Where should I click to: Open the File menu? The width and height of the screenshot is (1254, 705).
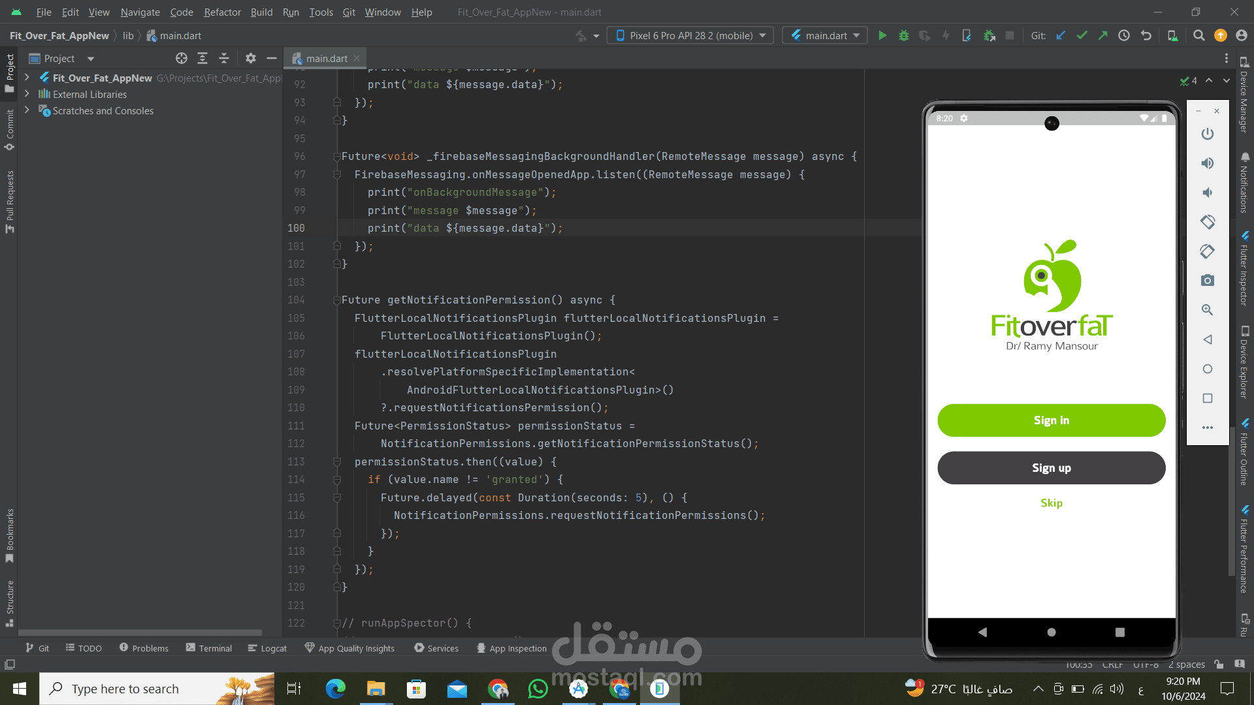44,12
